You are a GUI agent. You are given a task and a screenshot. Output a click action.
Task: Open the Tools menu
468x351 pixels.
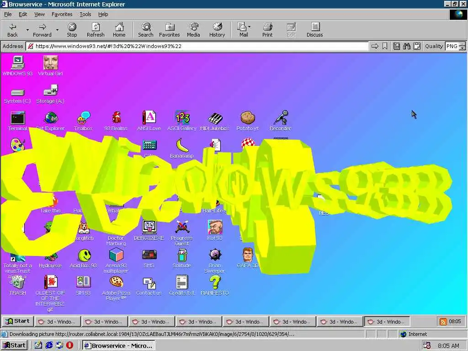coord(85,14)
